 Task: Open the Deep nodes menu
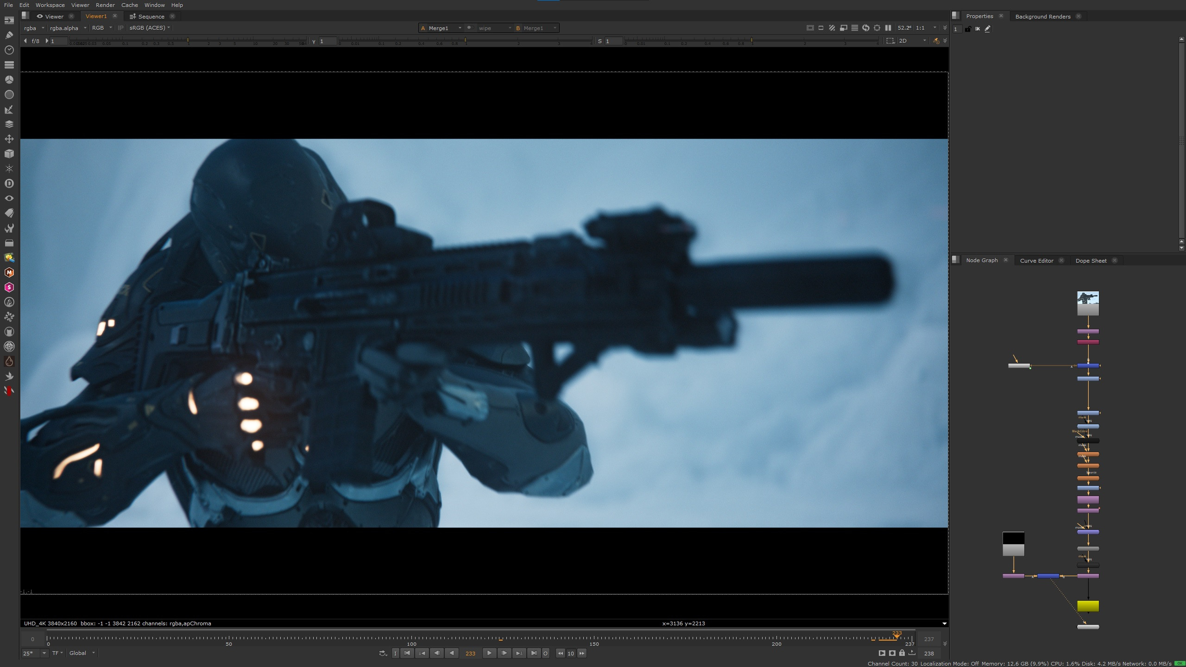tap(9, 183)
